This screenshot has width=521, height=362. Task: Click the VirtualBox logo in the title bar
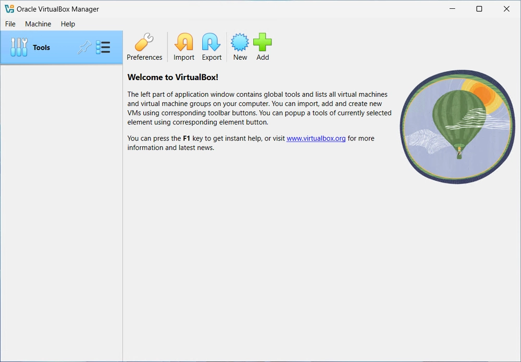[x=9, y=9]
